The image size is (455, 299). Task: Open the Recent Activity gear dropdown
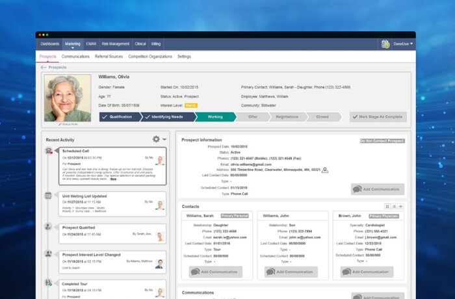(159, 139)
